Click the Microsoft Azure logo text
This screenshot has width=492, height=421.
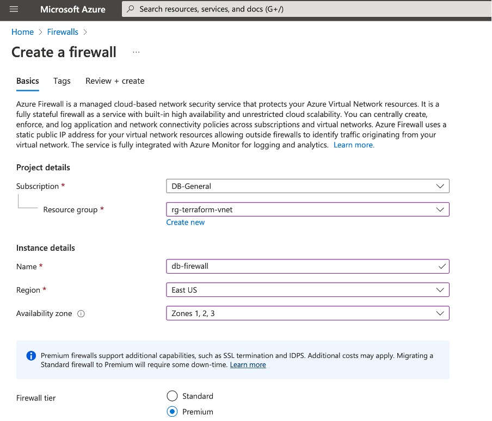click(73, 9)
